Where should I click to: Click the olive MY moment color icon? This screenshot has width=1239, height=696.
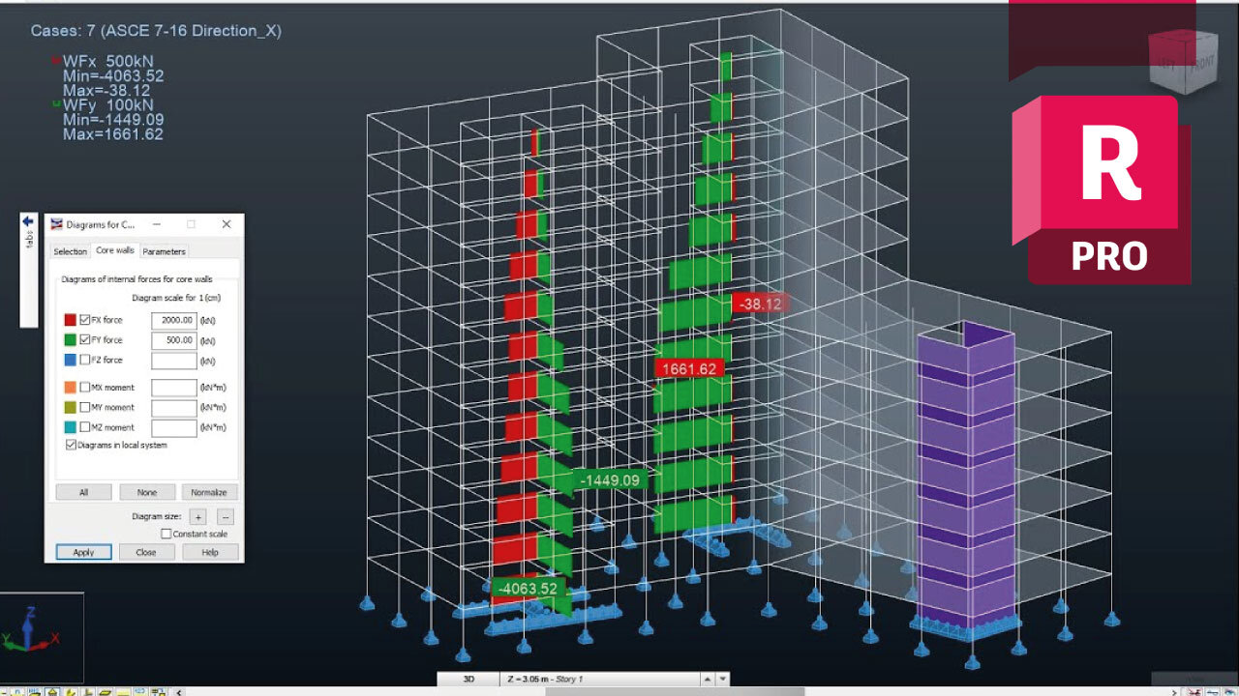69,407
